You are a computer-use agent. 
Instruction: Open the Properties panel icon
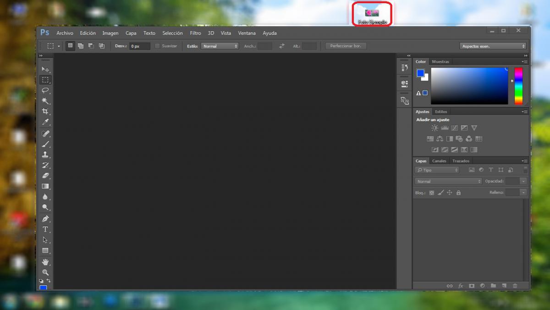[404, 84]
